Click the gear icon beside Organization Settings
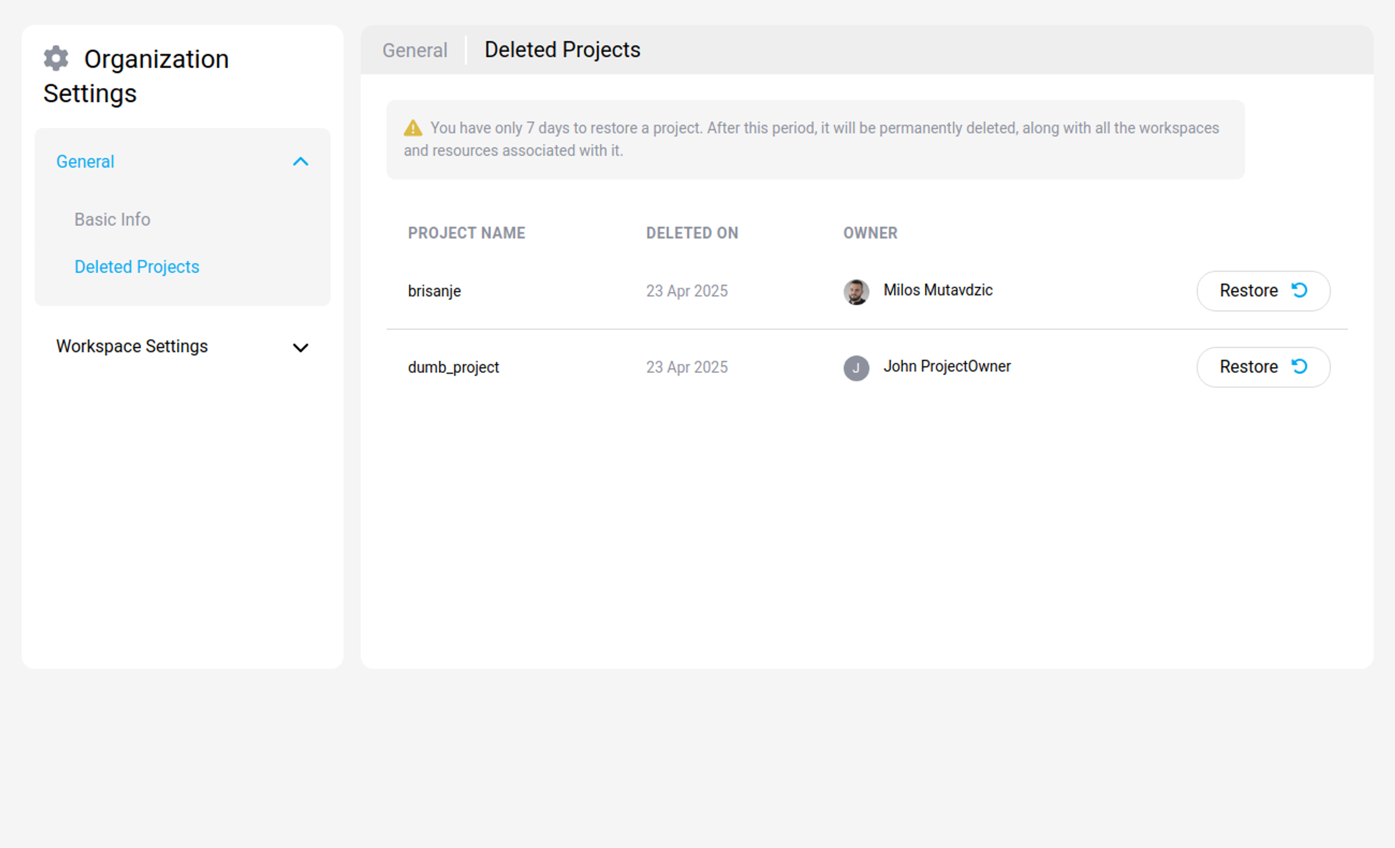 point(56,57)
